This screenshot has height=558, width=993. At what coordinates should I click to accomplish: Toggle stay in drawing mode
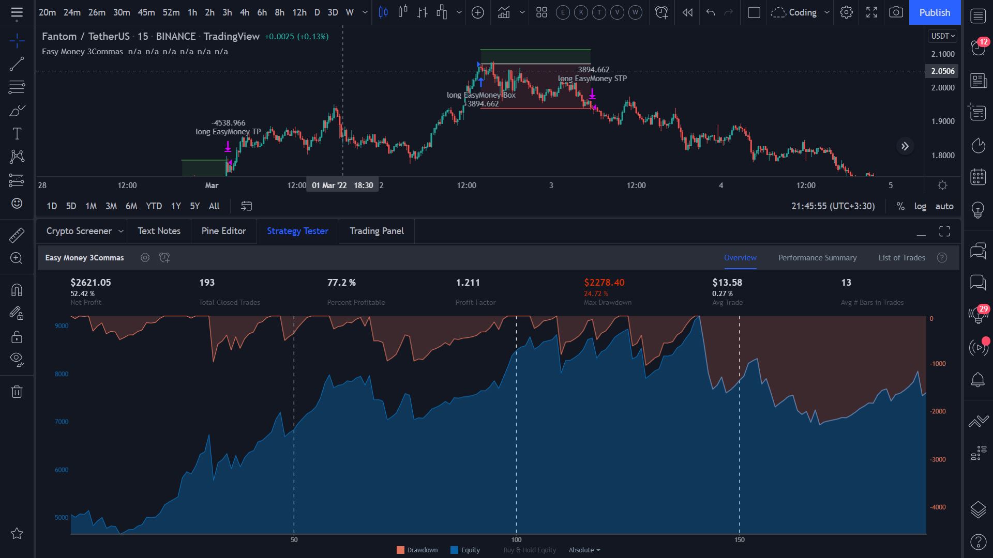click(x=17, y=313)
